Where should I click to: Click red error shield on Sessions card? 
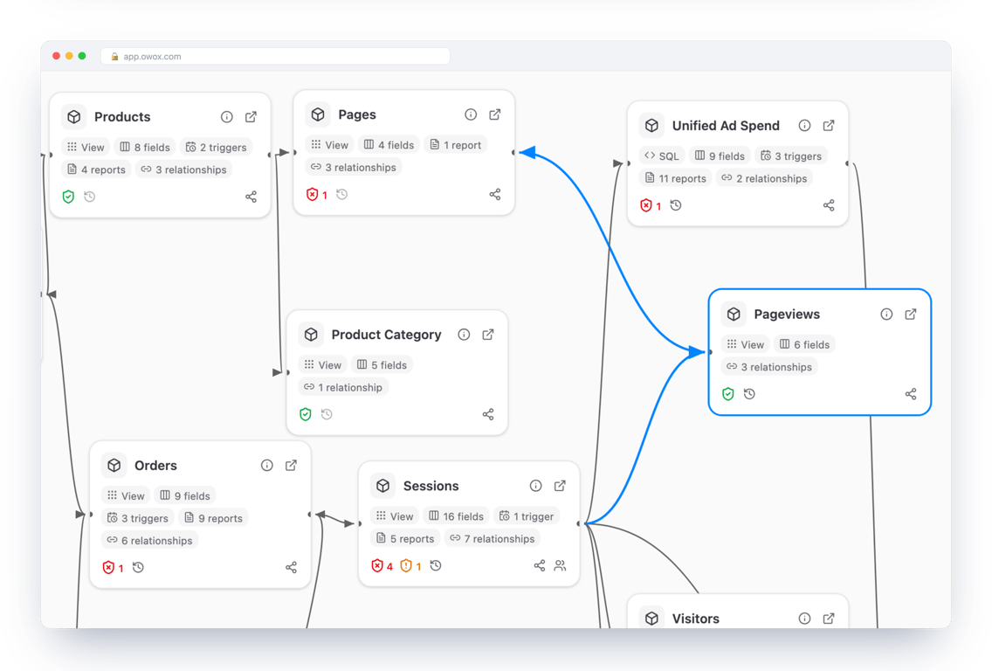(377, 565)
